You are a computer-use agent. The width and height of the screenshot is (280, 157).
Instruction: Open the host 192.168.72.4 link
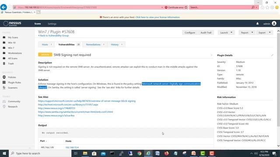72,147
